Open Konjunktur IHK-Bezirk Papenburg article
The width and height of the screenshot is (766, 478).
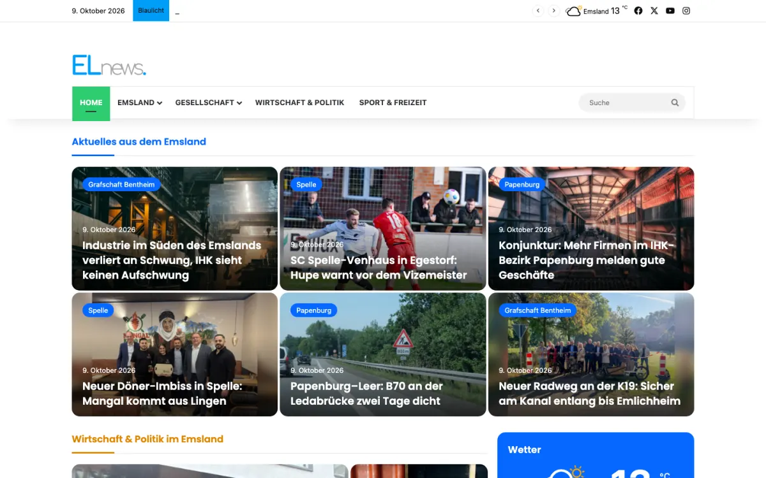coord(586,260)
